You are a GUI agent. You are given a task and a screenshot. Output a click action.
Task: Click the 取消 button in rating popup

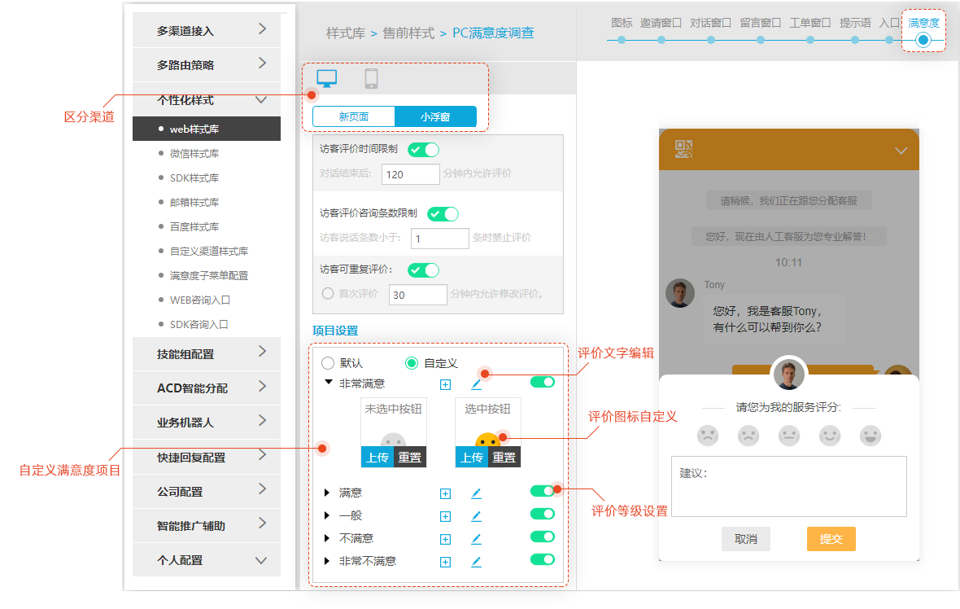(x=745, y=539)
